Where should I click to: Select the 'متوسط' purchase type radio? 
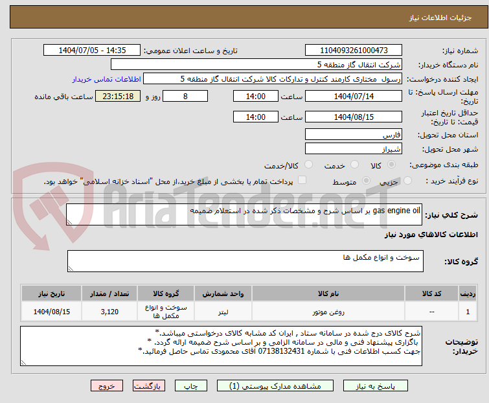366,181
